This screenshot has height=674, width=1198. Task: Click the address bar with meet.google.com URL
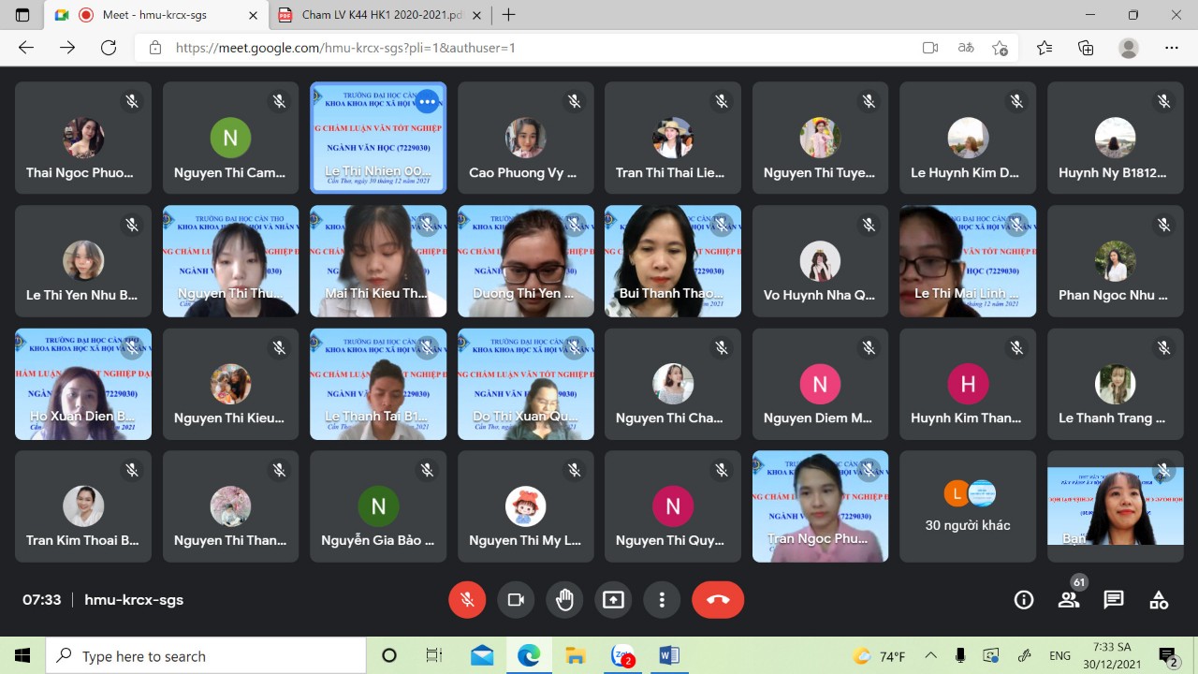pyautogui.click(x=524, y=48)
